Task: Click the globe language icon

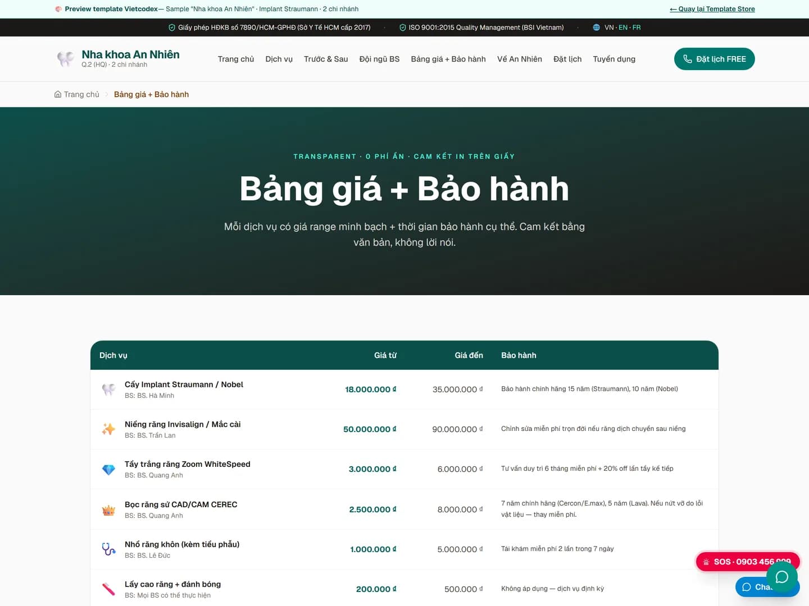Action: coord(597,27)
